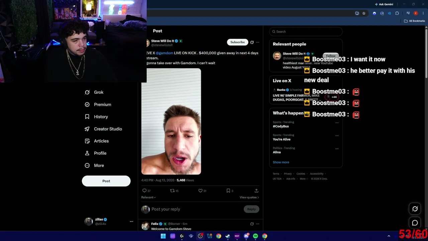Image resolution: width=428 pixels, height=241 pixels.
Task: Open options for Alina trending topic
Action: [337, 149]
